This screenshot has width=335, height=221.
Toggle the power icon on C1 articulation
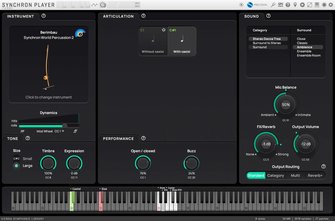164,30
